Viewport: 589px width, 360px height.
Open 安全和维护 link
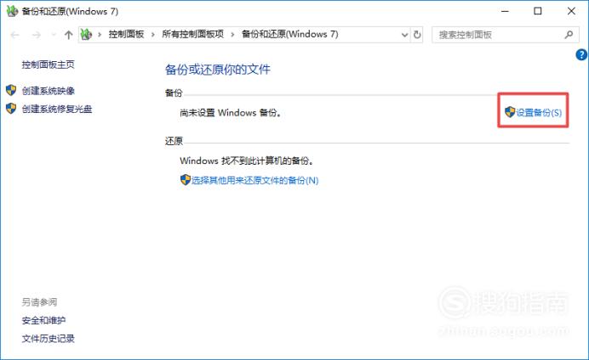pyautogui.click(x=43, y=320)
